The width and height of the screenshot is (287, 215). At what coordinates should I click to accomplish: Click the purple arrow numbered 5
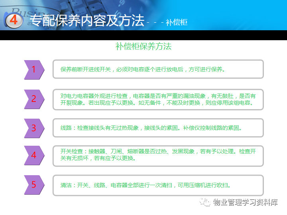click(x=34, y=185)
